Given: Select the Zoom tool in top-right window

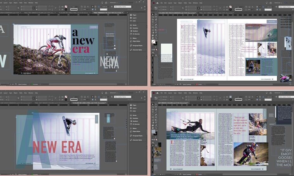Looking at the screenshot, I should click(156, 38).
